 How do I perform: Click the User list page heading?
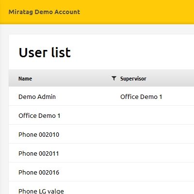pyautogui.click(x=45, y=52)
